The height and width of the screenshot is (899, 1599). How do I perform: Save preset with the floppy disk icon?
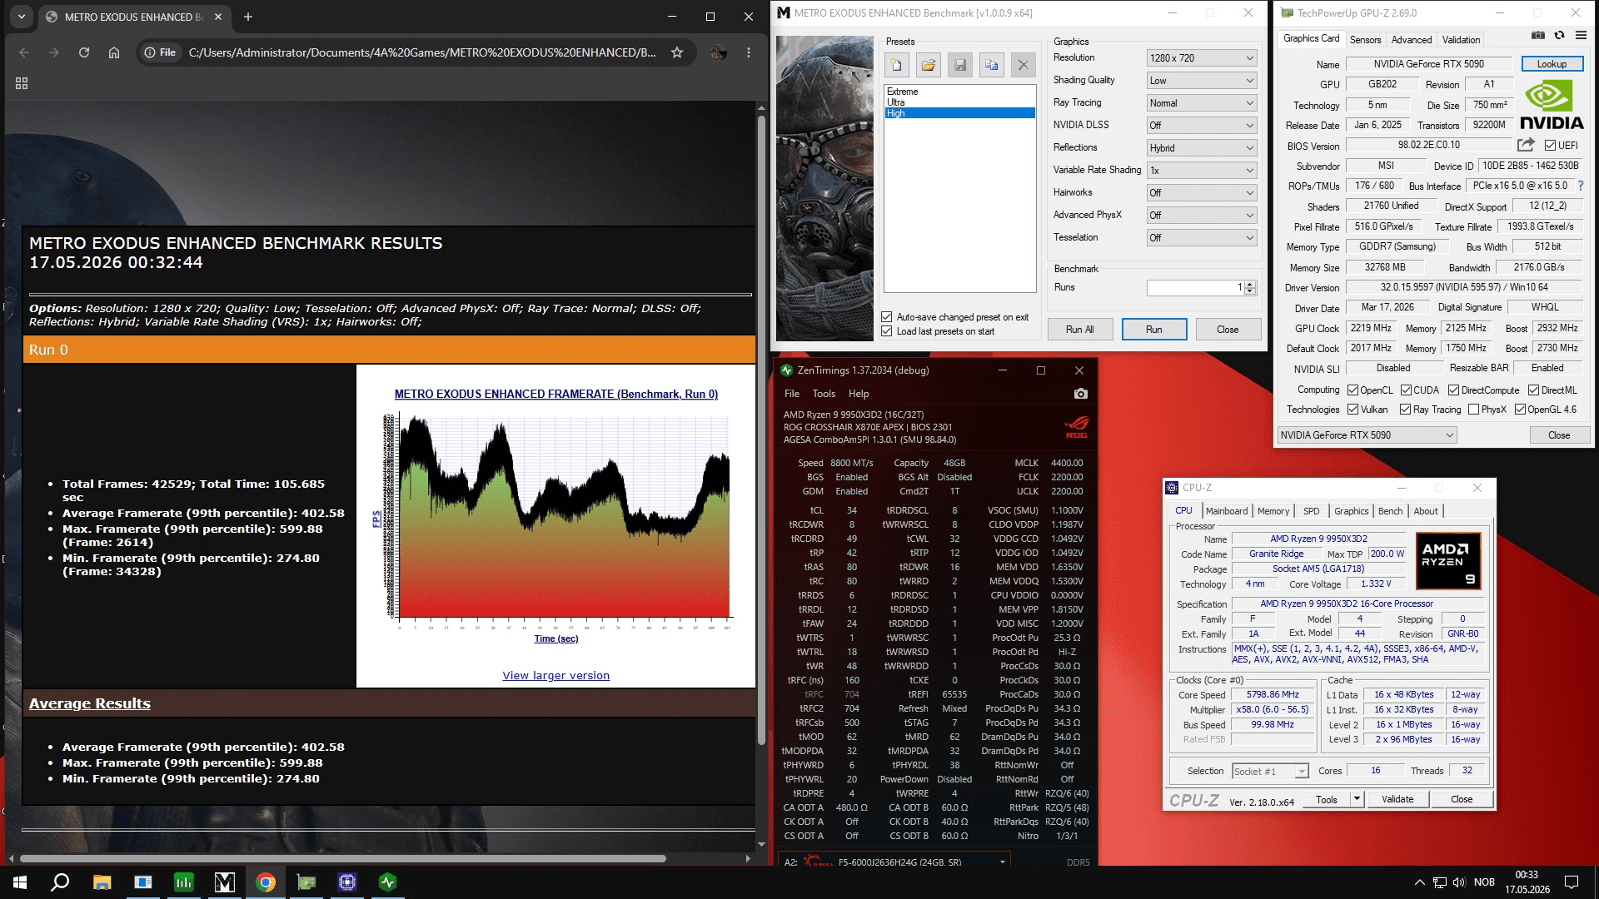[960, 65]
